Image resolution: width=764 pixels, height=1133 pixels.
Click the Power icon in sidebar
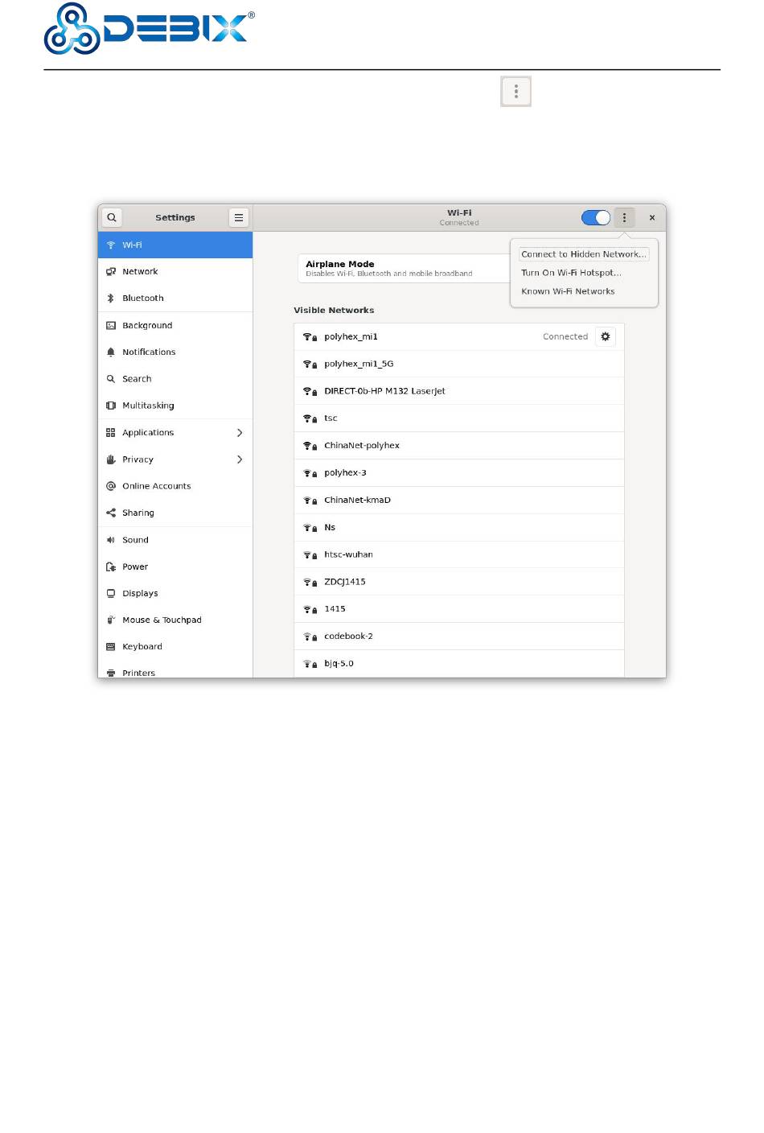[111, 567]
